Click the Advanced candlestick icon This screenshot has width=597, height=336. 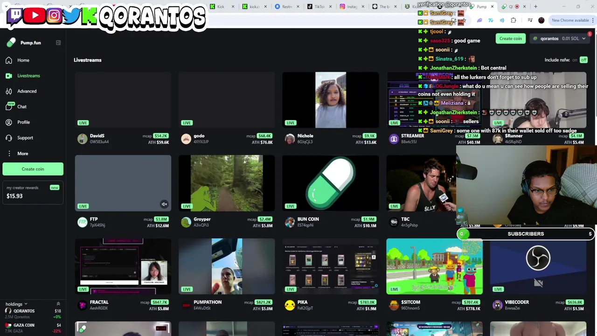click(x=9, y=91)
